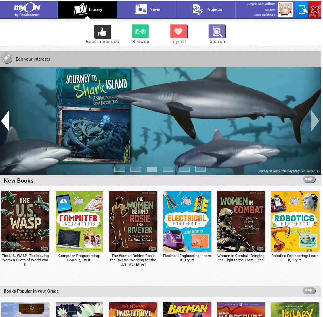Click the student avatar picture
The width and height of the screenshot is (323, 317).
285,9
